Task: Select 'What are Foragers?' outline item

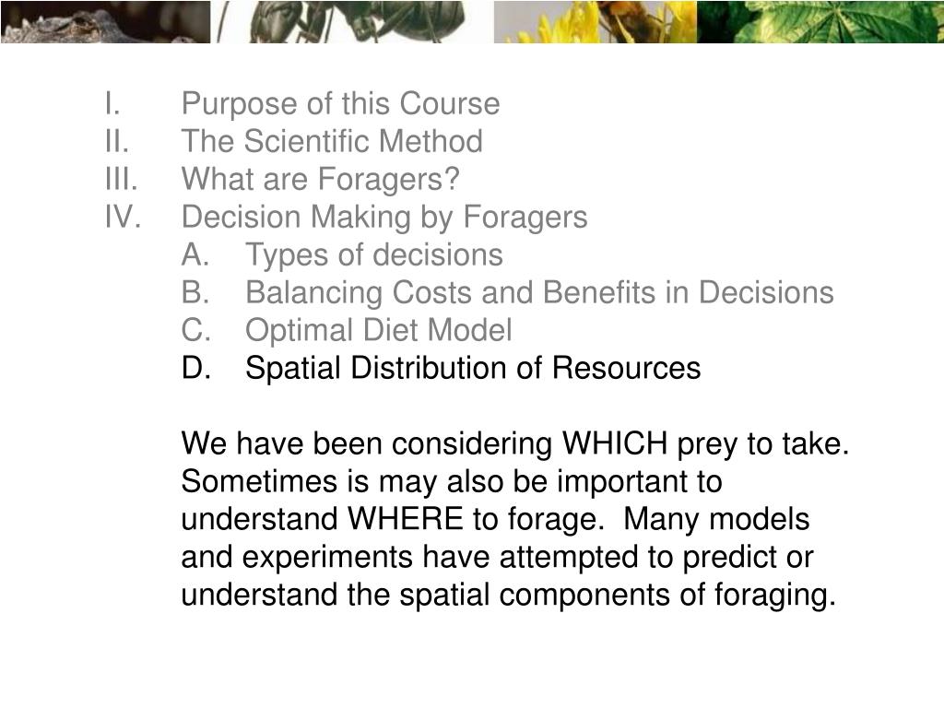Action: (320, 180)
